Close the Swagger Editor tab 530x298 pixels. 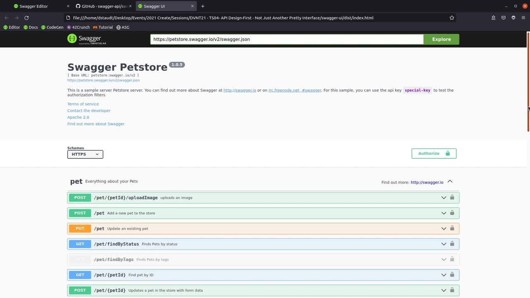coord(68,6)
